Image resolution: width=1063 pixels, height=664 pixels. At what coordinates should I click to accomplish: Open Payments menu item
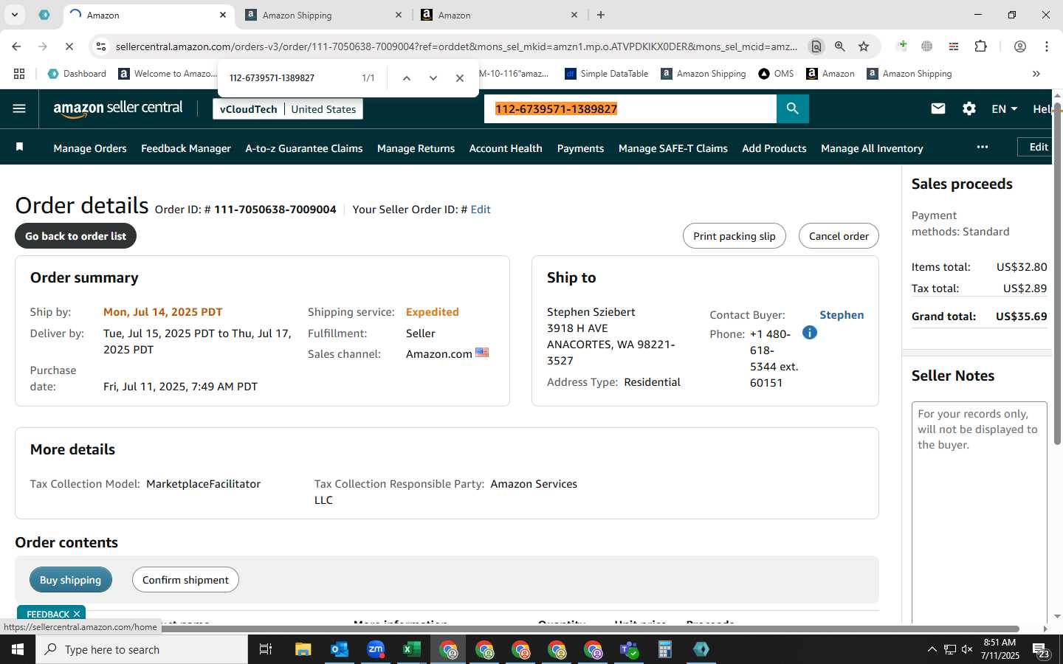click(x=580, y=148)
